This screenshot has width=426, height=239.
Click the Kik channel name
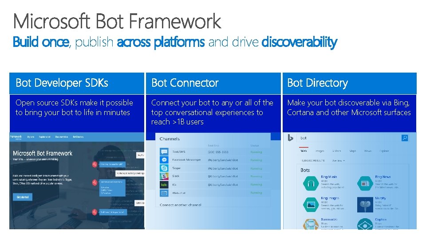(x=174, y=185)
